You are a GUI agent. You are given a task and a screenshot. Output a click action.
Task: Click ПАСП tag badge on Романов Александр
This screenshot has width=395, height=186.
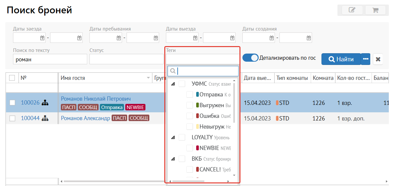pyautogui.click(x=119, y=118)
